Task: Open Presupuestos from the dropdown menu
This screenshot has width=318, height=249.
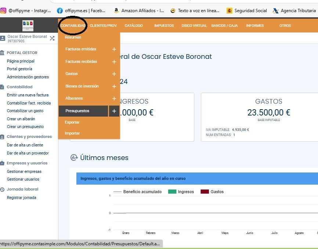Action: [x=83, y=111]
